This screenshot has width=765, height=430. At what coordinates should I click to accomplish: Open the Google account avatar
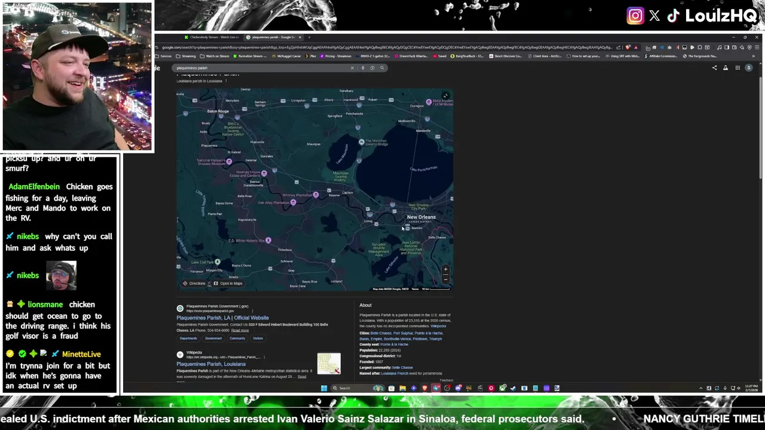749,68
